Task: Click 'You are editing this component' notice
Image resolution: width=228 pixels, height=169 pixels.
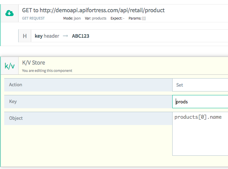Action: [x=47, y=71]
